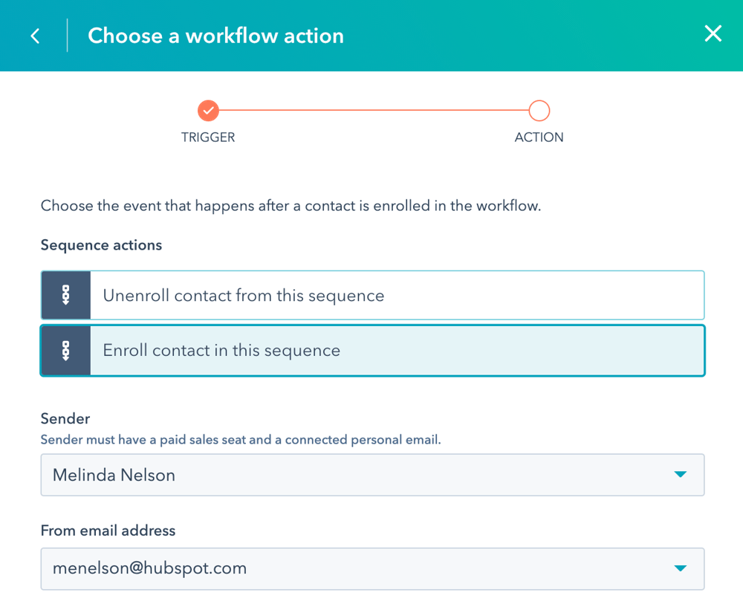743x607 pixels.
Task: Click the Sequence actions heading
Action: [x=101, y=245]
